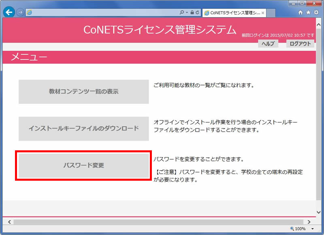Screen dimensions: 324x235
Task: Click text ご利用可能な教材の一覧がご覧になれます。
Action: (204, 85)
